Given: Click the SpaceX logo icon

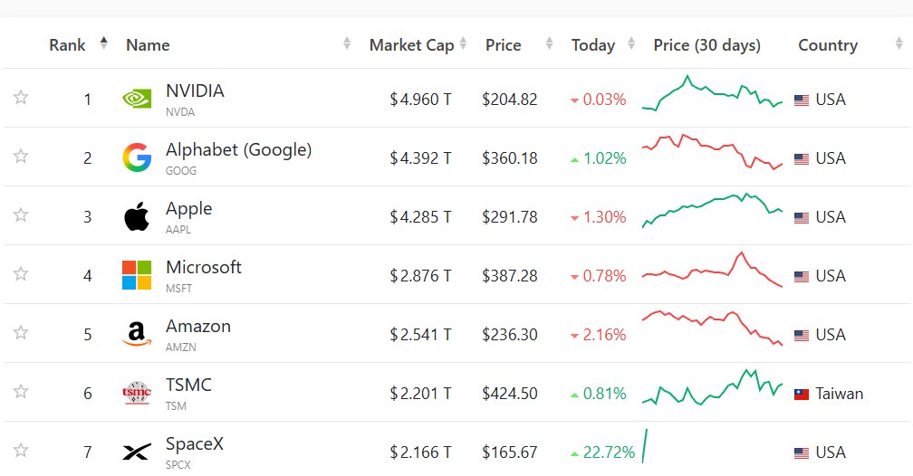Looking at the screenshot, I should 137,452.
